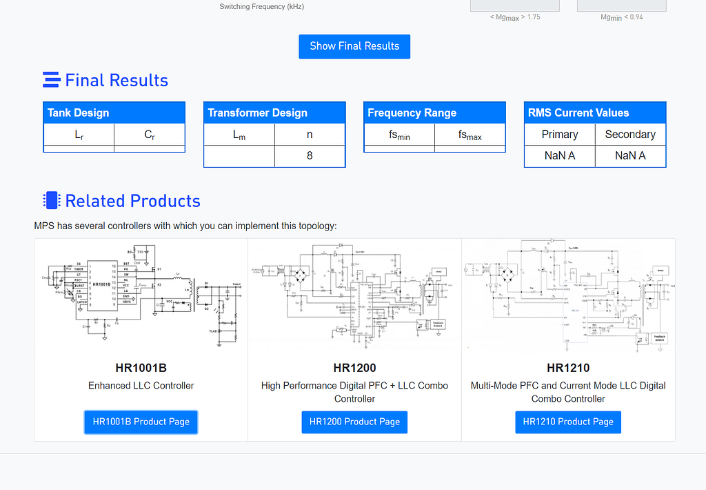This screenshot has width=706, height=490.
Task: Click the Mgmax value box above 1.75 label
Action: click(514, 6)
